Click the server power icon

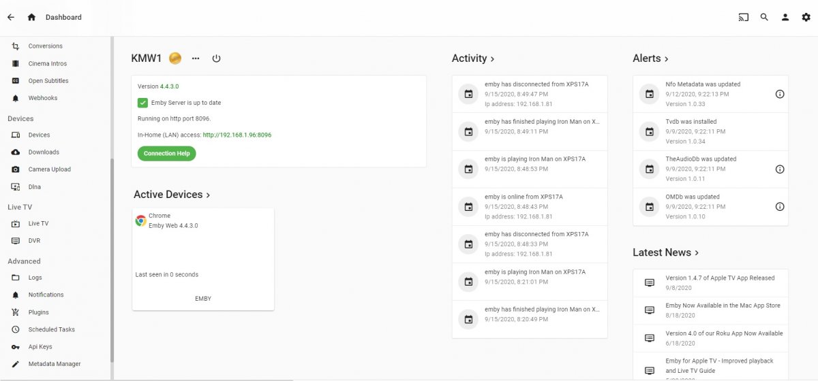tap(216, 59)
